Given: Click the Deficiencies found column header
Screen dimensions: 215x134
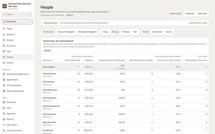Looking at the screenshot, I should coord(141,60).
